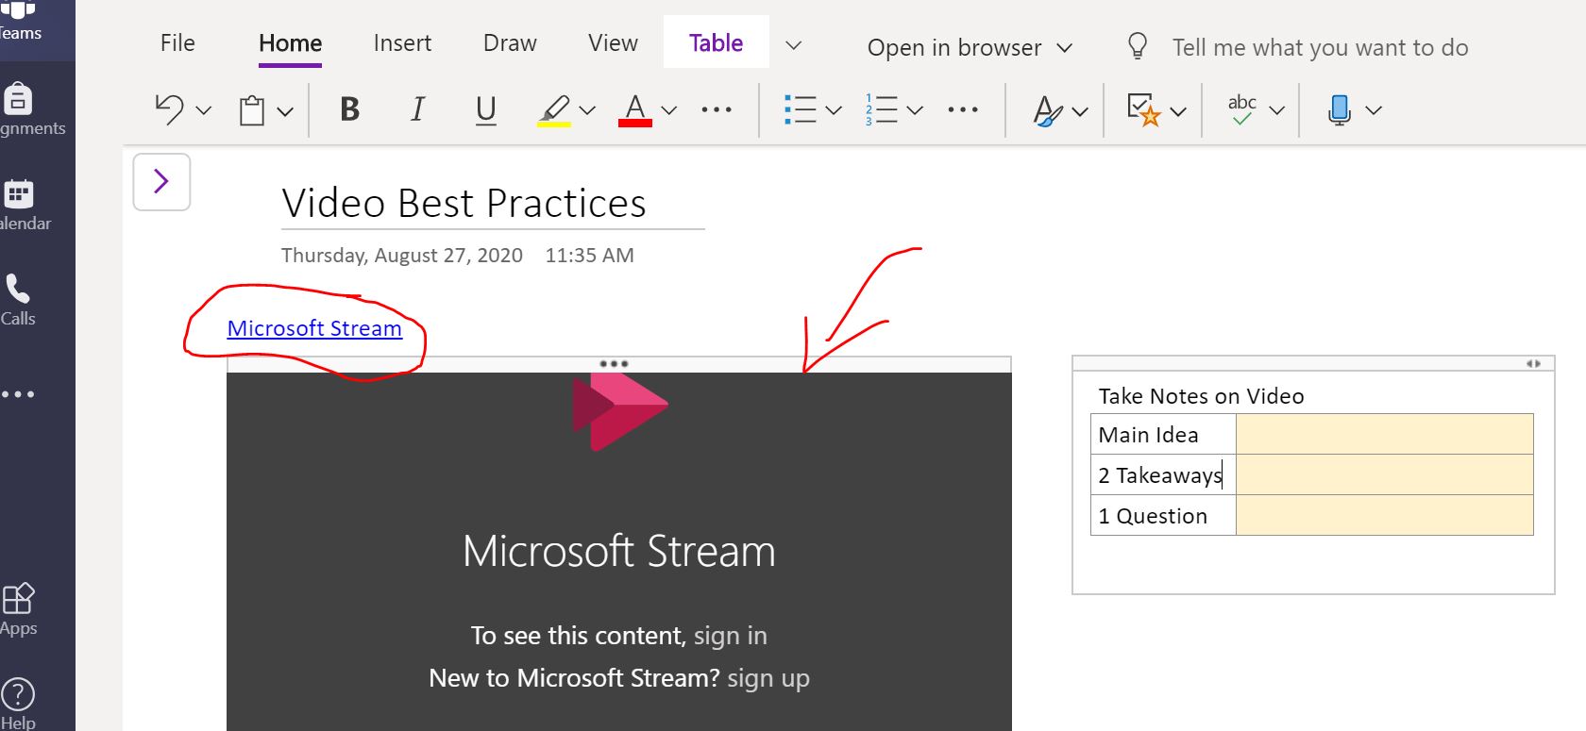Switch to the Draw tab
The image size is (1586, 731).
510,42
